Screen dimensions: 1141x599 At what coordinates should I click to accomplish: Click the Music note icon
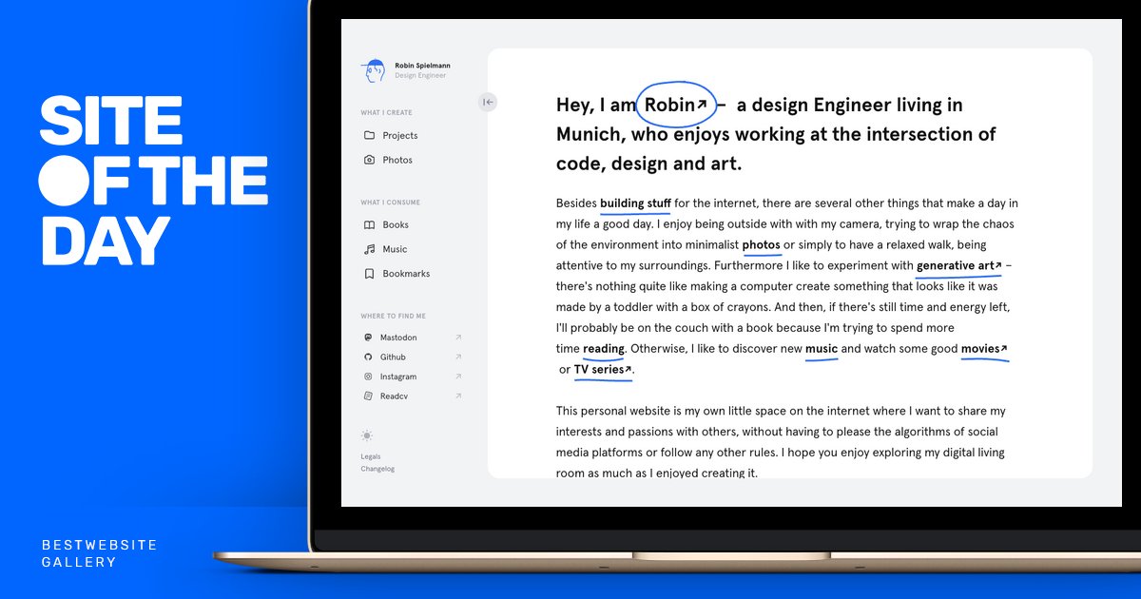point(370,249)
